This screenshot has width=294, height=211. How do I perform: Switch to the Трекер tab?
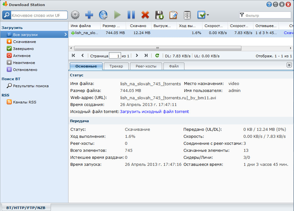click(x=116, y=66)
